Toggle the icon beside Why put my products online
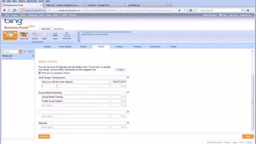256x144 pixels. point(40,73)
